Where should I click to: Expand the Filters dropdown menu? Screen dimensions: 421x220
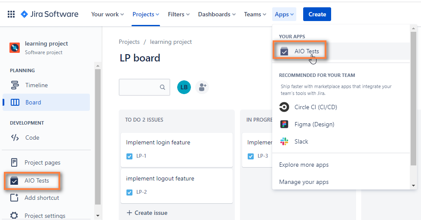(179, 14)
